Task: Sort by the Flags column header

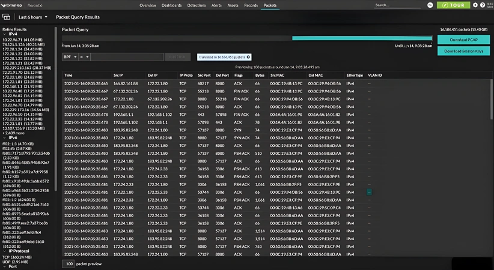Action: [238, 75]
